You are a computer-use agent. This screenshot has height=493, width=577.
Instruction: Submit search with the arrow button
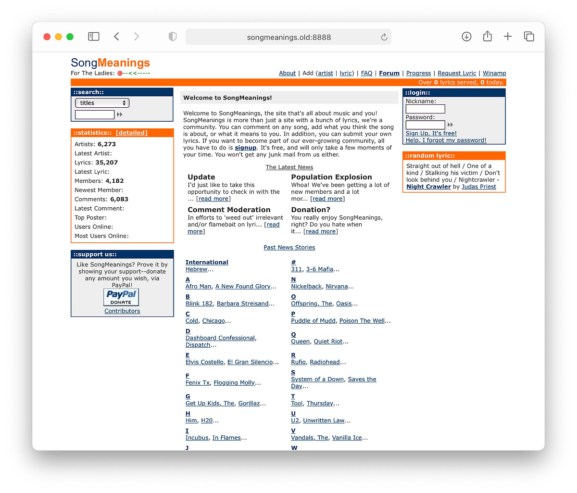(x=120, y=114)
